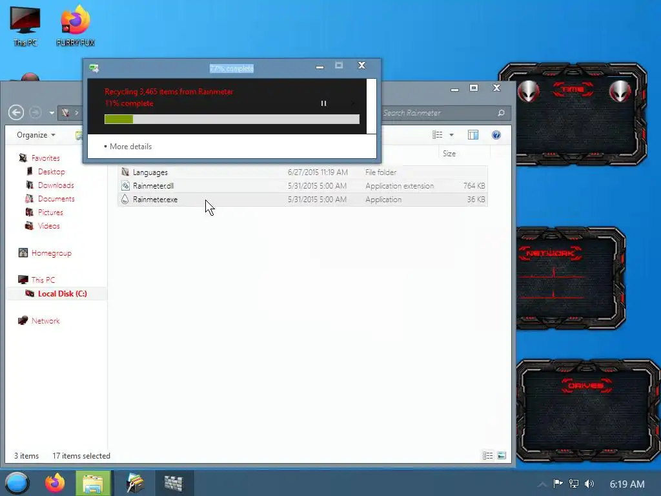The height and width of the screenshot is (496, 661).
Task: Open the Organize menu
Action: tap(36, 135)
